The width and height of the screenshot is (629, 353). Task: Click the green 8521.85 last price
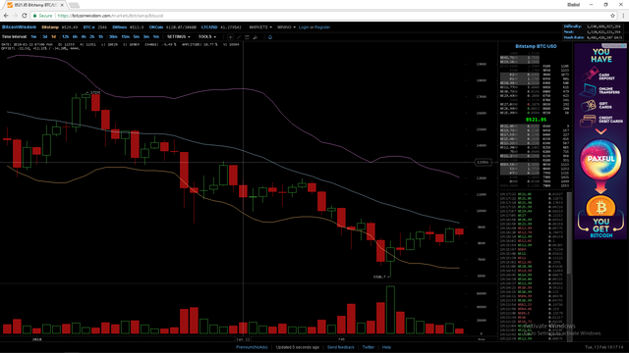[536, 120]
